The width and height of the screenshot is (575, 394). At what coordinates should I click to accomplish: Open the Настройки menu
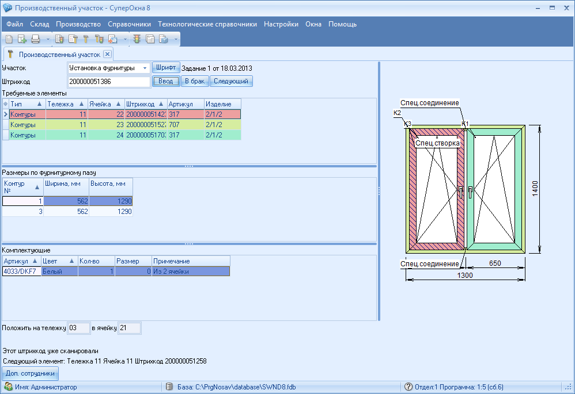[281, 24]
